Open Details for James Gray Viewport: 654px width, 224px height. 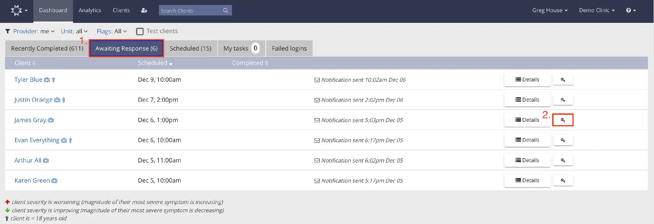[527, 120]
